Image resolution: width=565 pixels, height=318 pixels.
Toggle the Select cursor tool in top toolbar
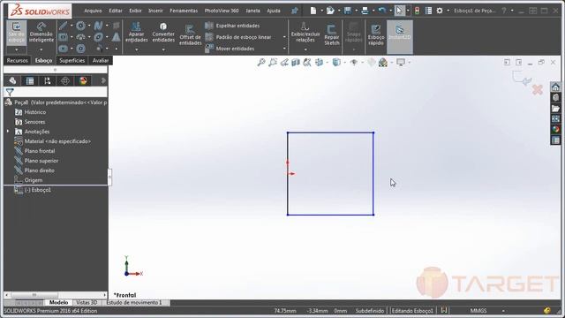coord(399,11)
